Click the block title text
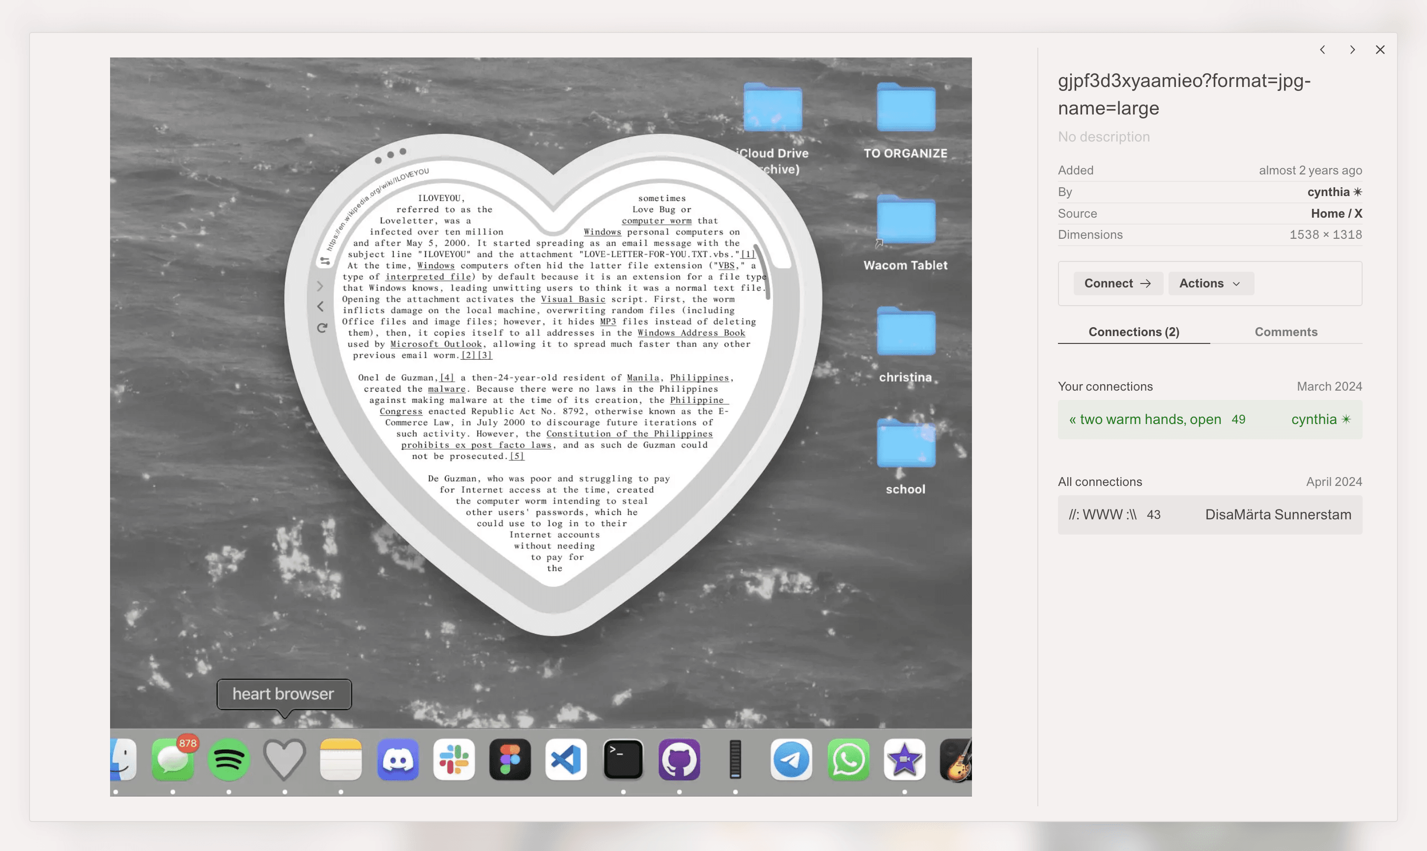Viewport: 1427px width, 851px height. [x=1183, y=94]
